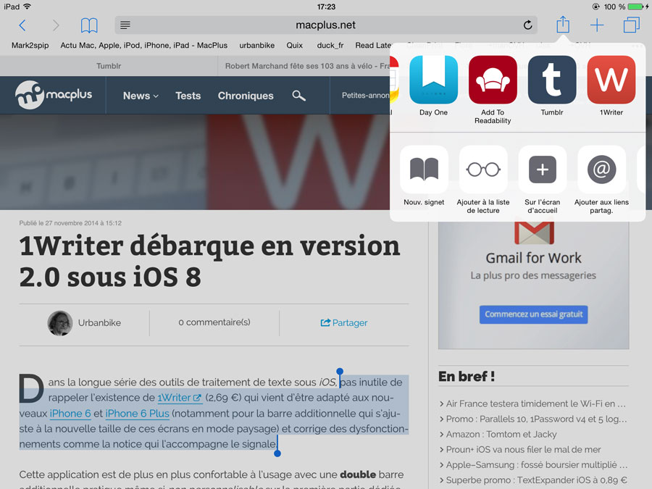Open a new tab with the plus
The image size is (652, 489).
click(x=597, y=25)
